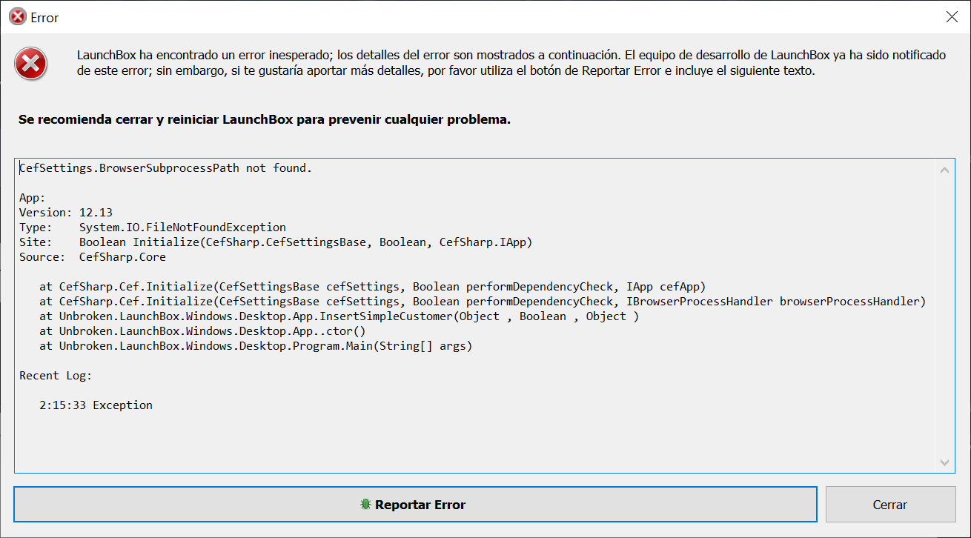The height and width of the screenshot is (538, 971).
Task: Click the "Version: 12.13" line
Action: [66, 213]
